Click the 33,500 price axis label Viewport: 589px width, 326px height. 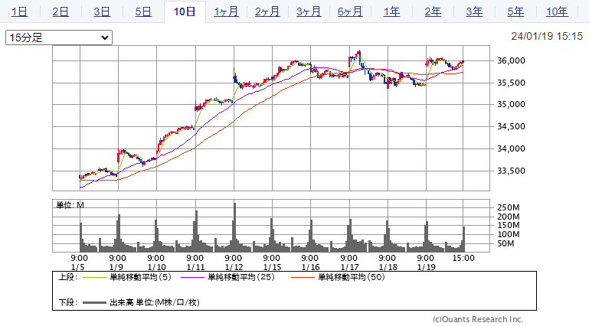pos(511,171)
